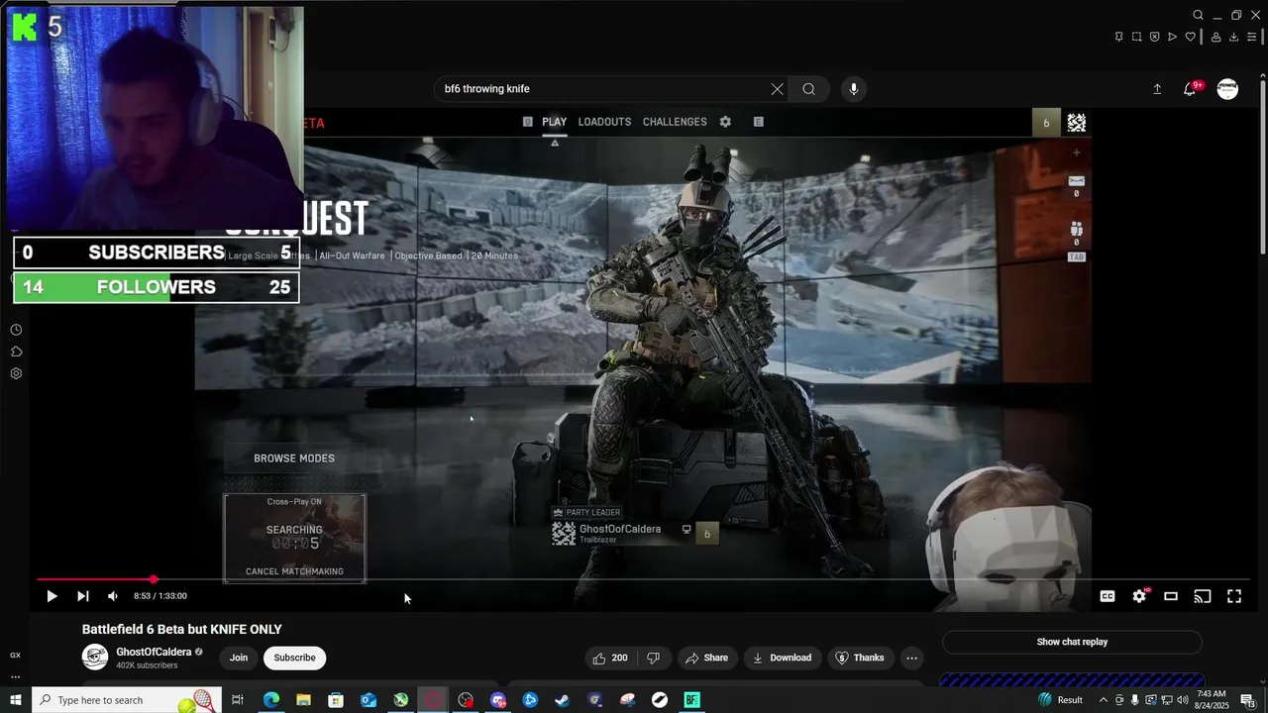Open the video player settings gear
Viewport: 1268px width, 713px height.
pyautogui.click(x=1139, y=596)
